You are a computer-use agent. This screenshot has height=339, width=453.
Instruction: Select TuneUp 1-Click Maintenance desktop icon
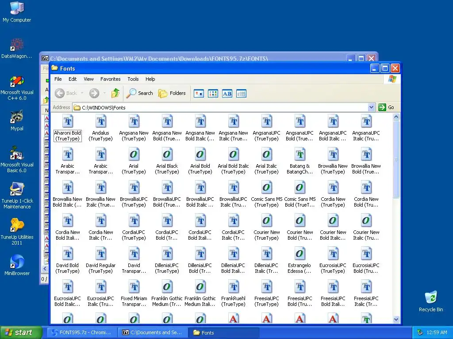(x=17, y=196)
